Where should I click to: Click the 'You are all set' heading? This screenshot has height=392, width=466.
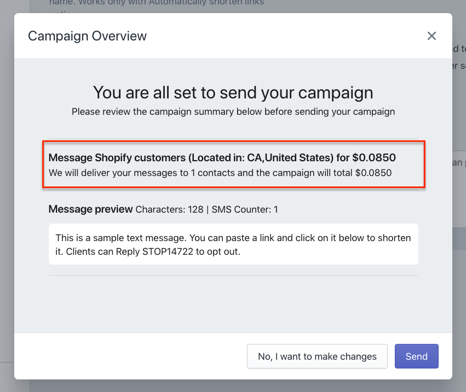233,92
